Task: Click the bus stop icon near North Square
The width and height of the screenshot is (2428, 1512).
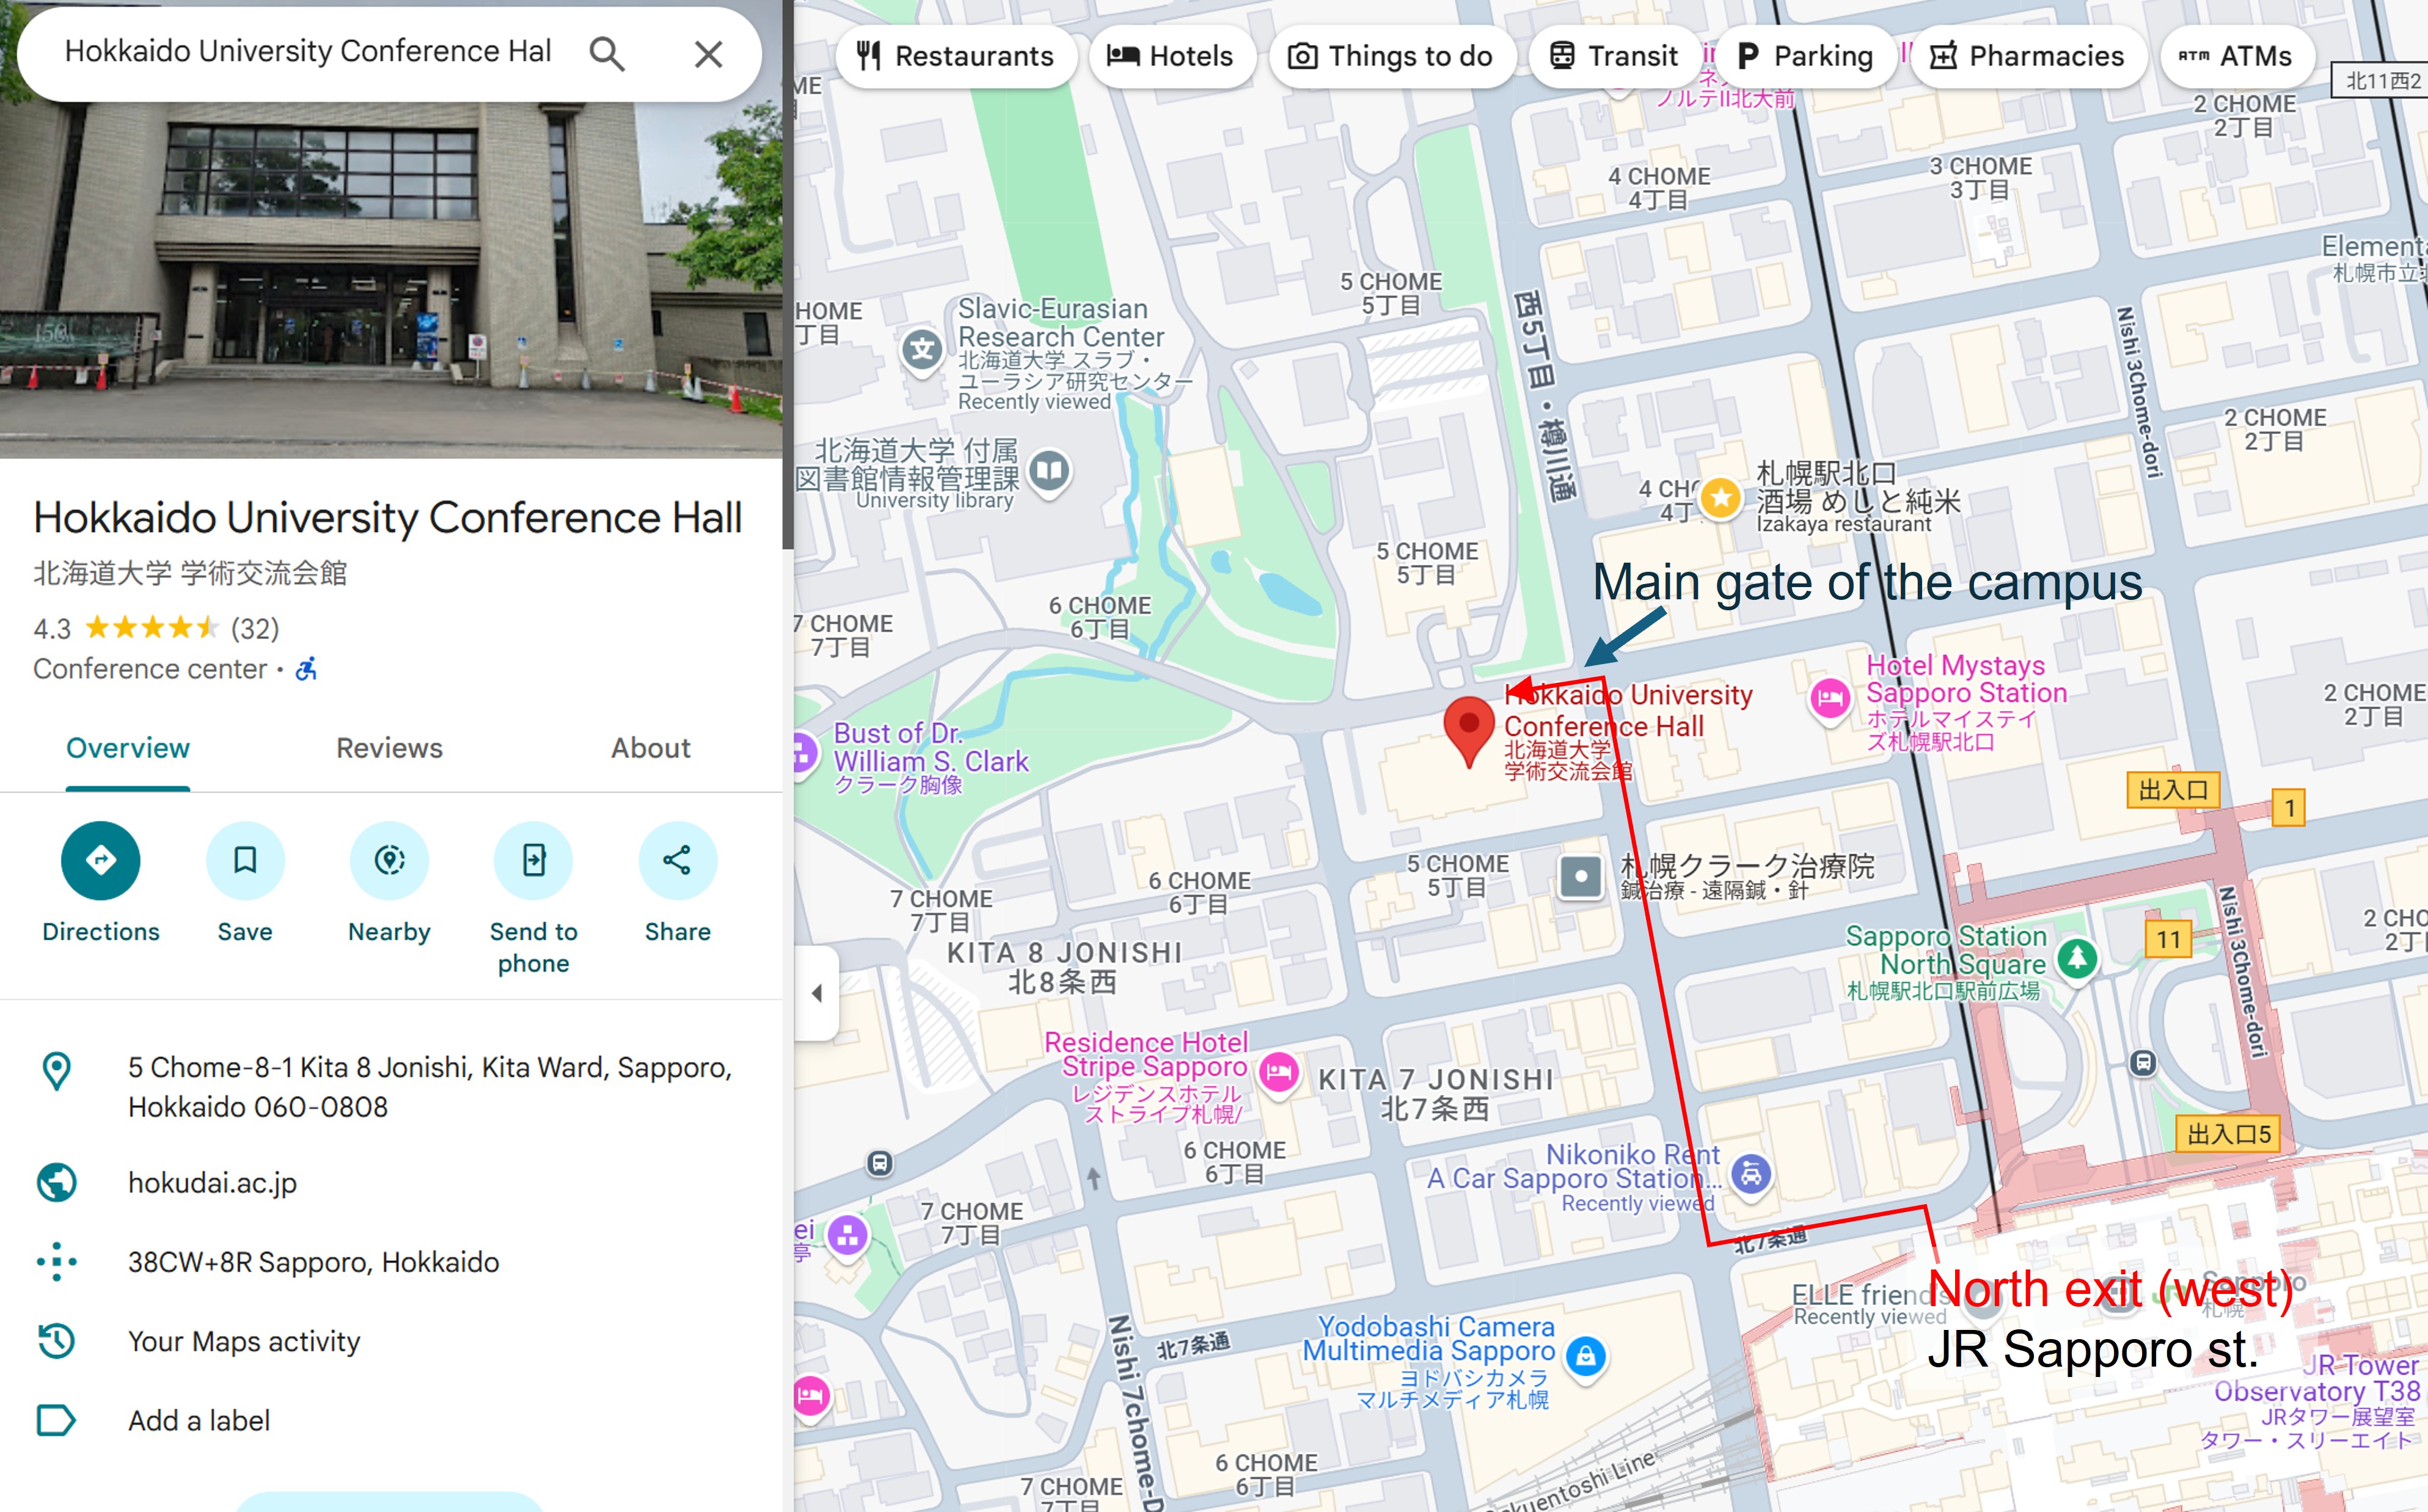Action: pos(2142,1063)
